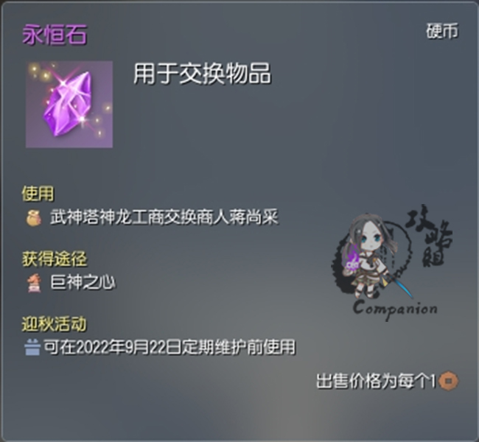The height and width of the screenshot is (442, 479).
Task: Click the Companion watermark text
Action: click(x=395, y=309)
